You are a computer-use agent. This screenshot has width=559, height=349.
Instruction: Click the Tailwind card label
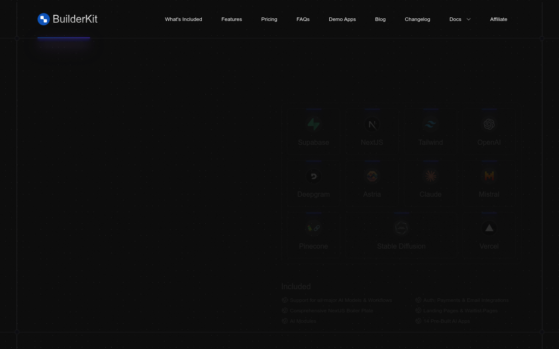click(431, 142)
